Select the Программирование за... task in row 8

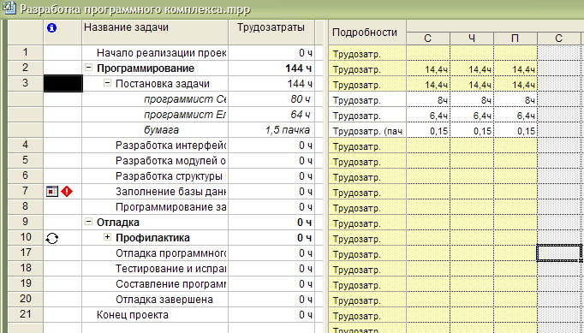170,207
